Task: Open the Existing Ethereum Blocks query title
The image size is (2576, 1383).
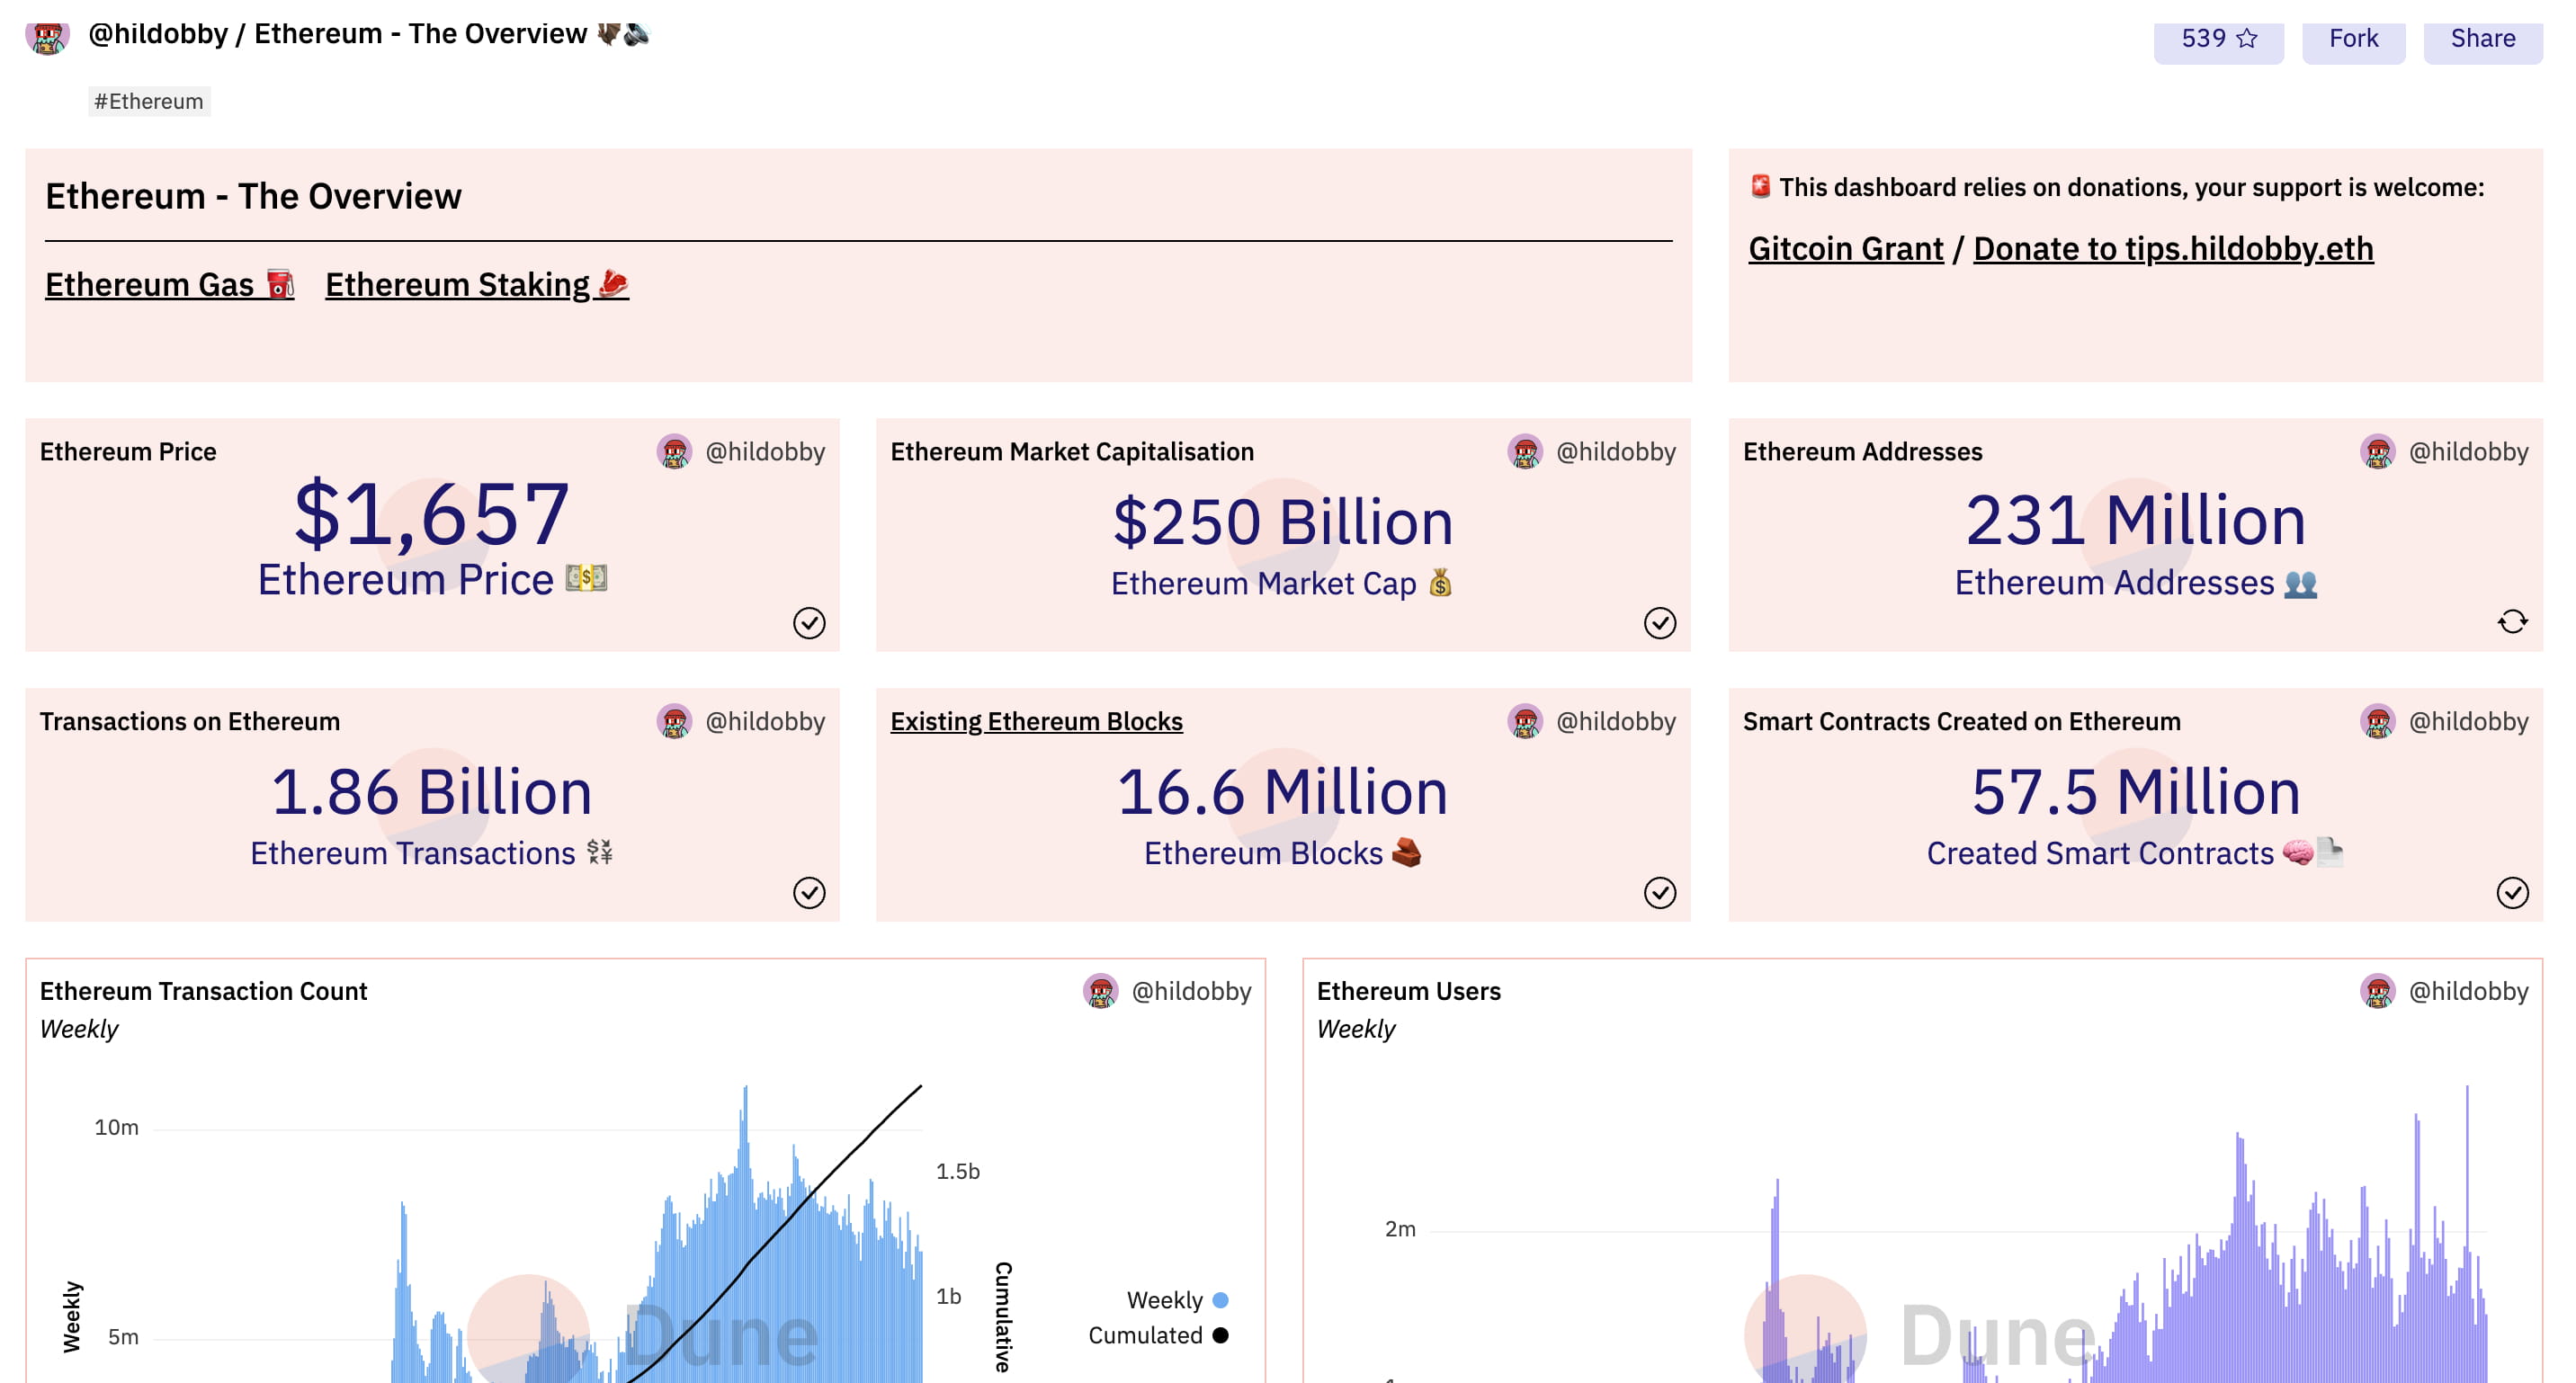Action: 1036,721
